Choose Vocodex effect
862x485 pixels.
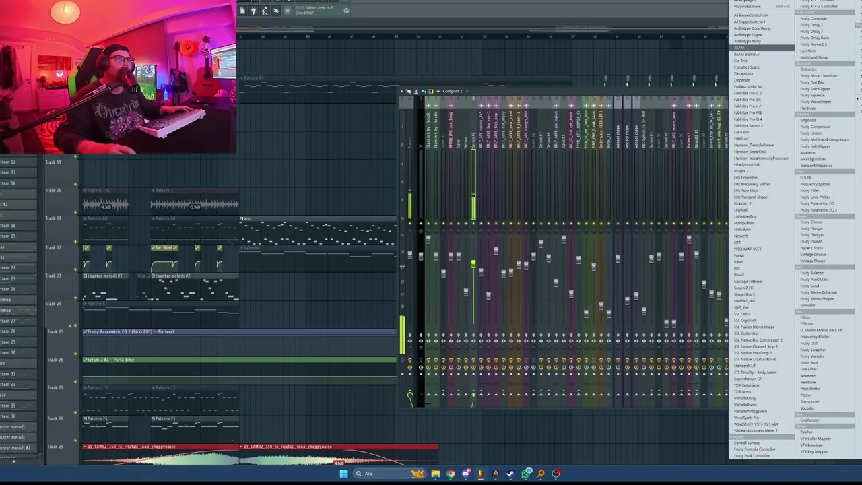807,408
